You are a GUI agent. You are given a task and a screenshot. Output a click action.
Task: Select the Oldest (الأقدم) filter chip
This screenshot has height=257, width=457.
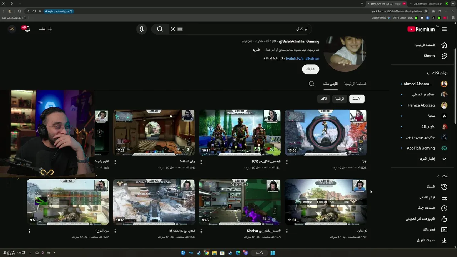point(323,99)
